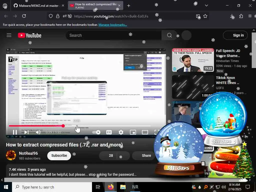Screen dimensions: 256x192
Task: Bookmark this page star icon
Action: click(x=205, y=16)
